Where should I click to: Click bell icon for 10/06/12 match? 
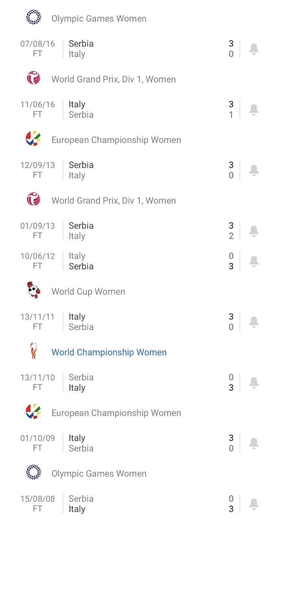(x=254, y=261)
